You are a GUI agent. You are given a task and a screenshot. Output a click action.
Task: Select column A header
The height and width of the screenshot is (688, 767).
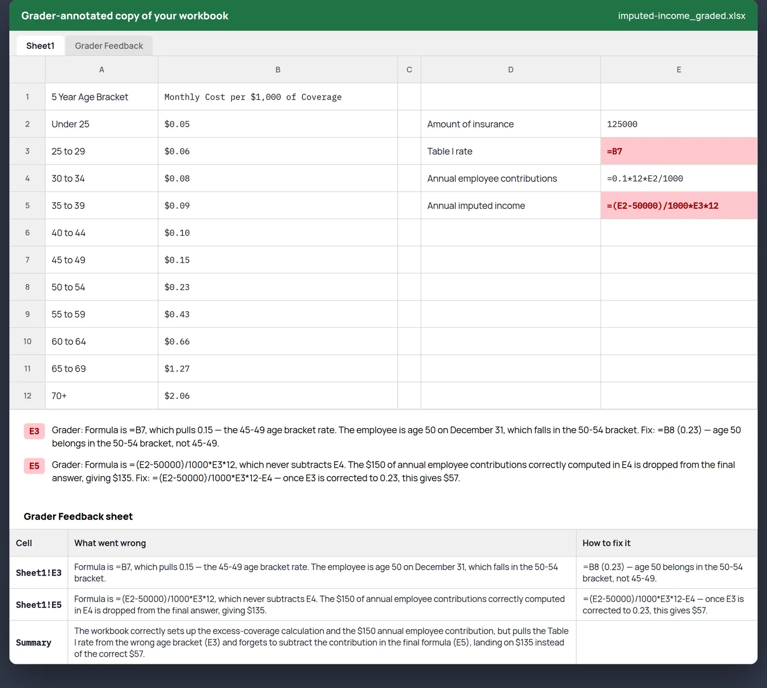point(101,70)
